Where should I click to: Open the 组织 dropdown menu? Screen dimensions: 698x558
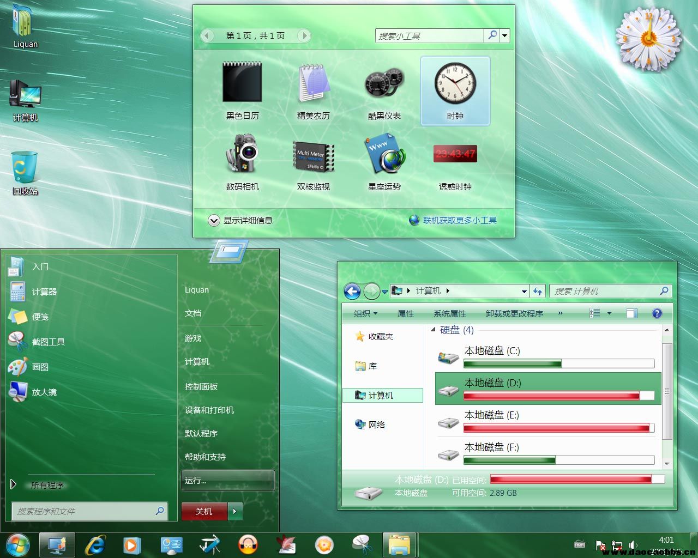pos(365,313)
